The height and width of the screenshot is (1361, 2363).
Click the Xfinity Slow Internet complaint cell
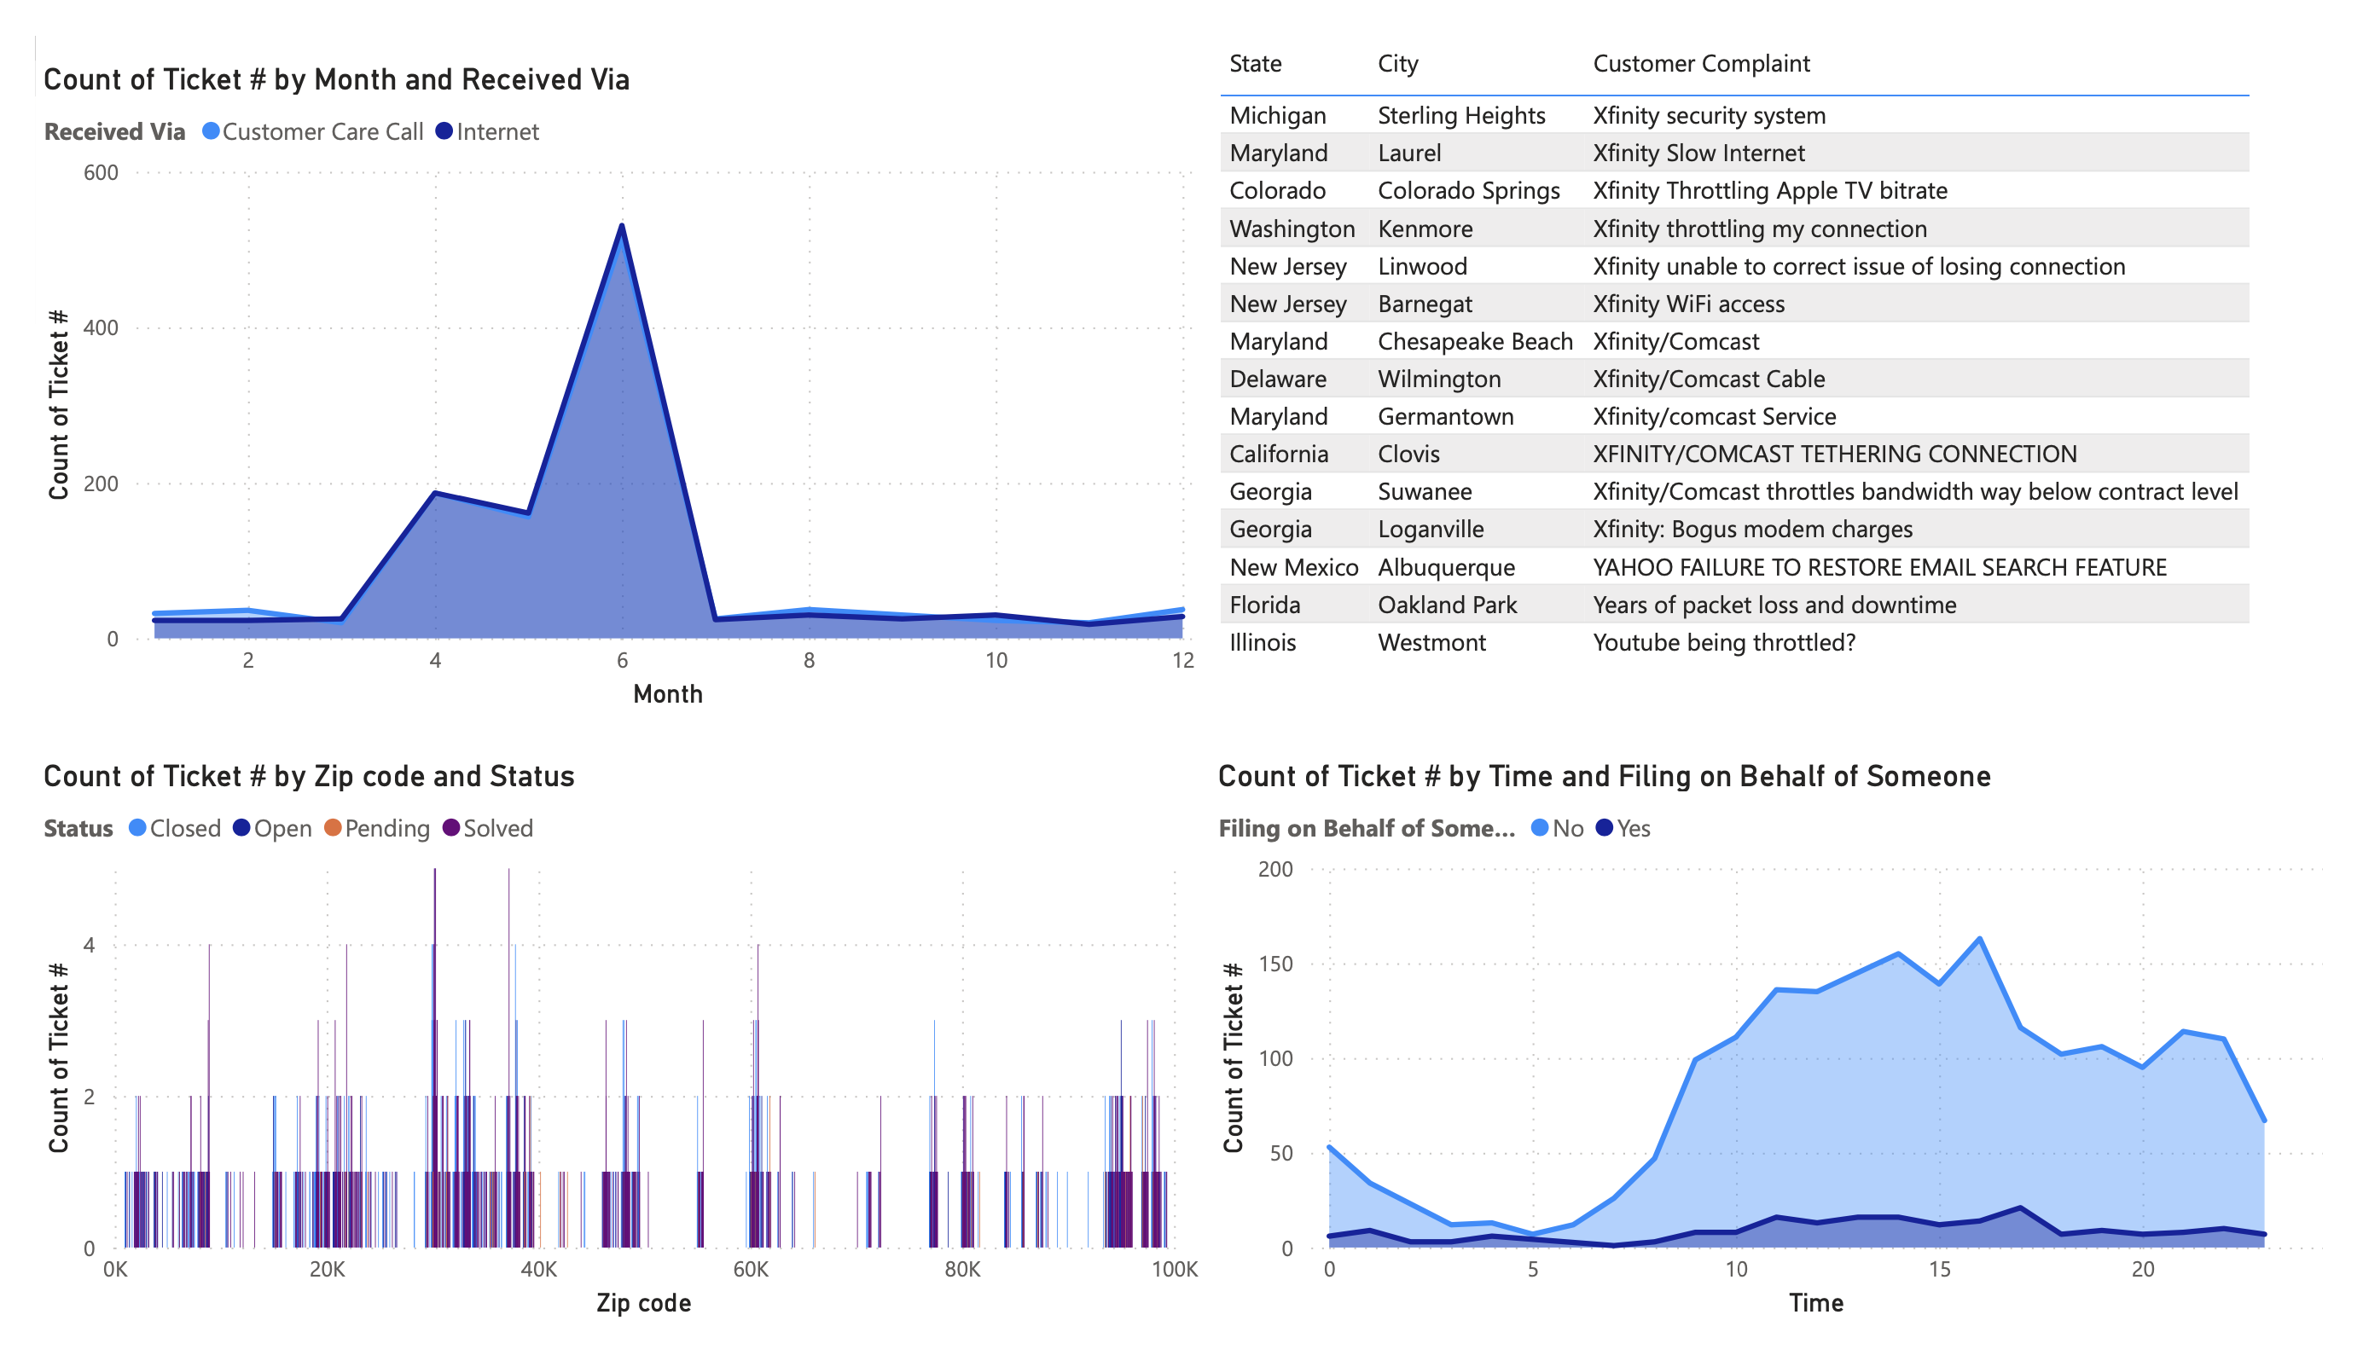tap(1698, 153)
